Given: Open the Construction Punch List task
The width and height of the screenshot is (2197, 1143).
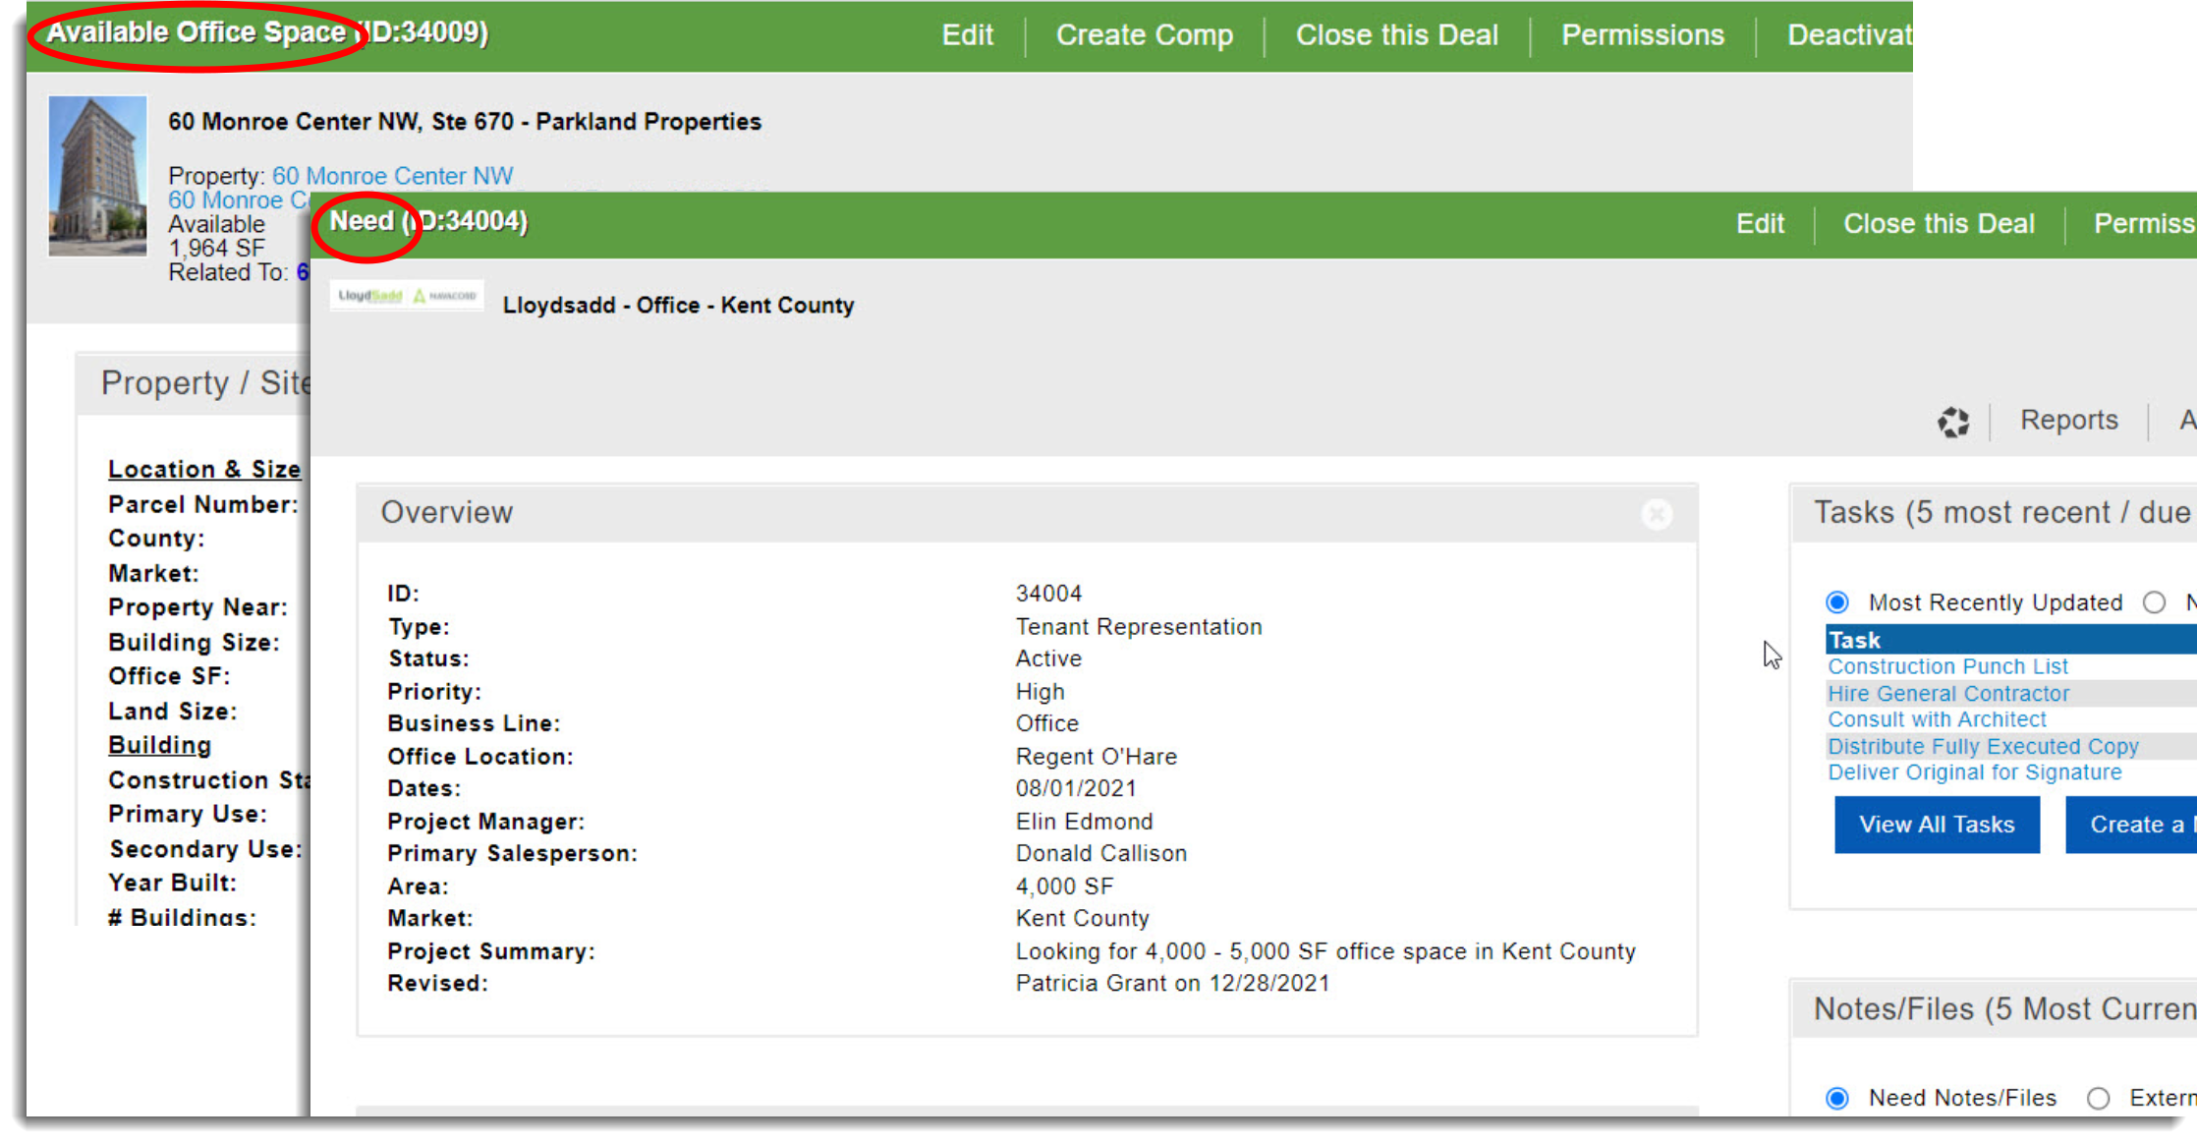Looking at the screenshot, I should pos(1947,666).
